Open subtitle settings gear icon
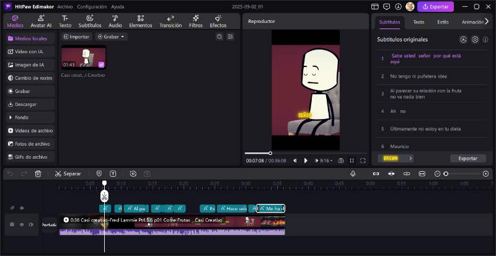496x256 pixels. (475, 40)
